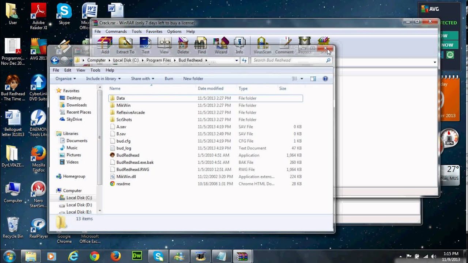Open WinRAR address path dropdown

click(x=435, y=62)
